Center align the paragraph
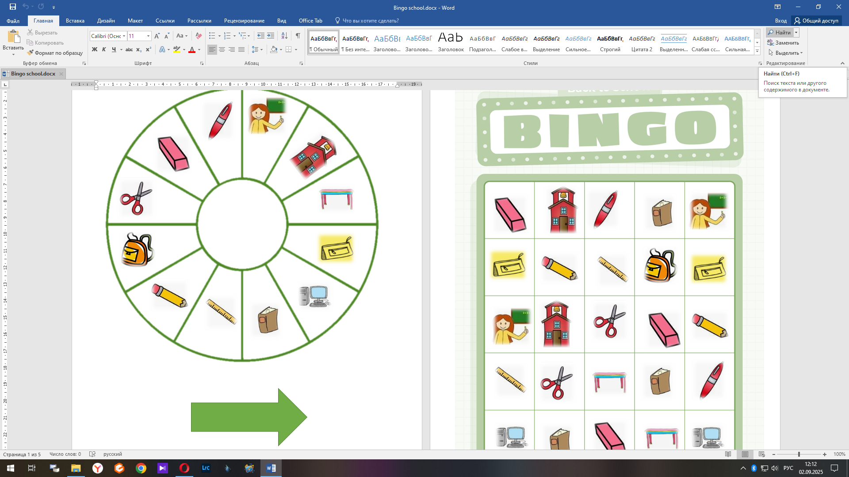Viewport: 849px width, 477px height. pyautogui.click(x=222, y=49)
